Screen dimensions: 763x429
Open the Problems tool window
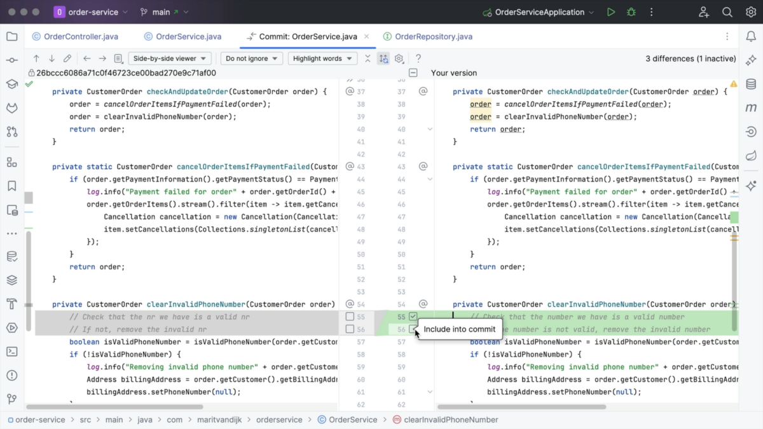12,375
